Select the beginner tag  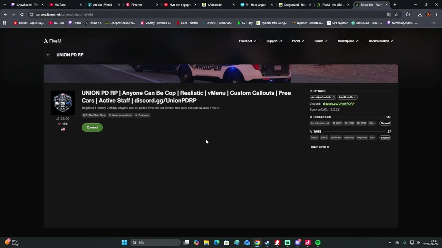[362, 138]
